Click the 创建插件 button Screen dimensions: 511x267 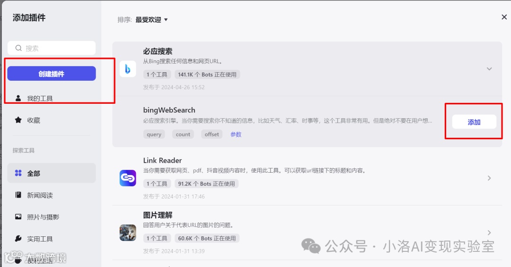coord(52,74)
